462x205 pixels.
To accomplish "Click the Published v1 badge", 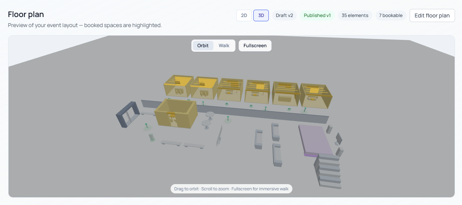I will tap(317, 15).
